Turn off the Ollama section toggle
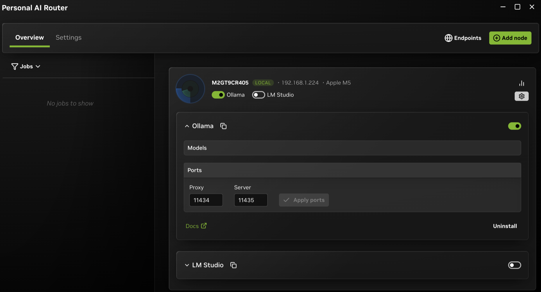This screenshot has height=292, width=541. tap(514, 126)
